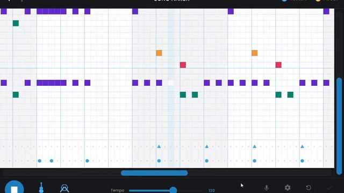Viewport: 344px width, 193px height.
Task: Toggle the third circle percussion beat
Action: 87,161
